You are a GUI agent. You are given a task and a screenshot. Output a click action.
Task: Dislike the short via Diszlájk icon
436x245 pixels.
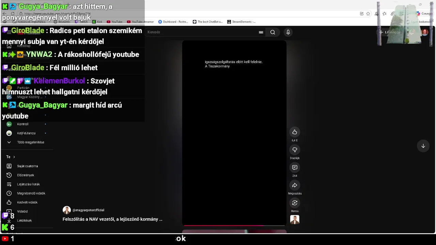(295, 150)
